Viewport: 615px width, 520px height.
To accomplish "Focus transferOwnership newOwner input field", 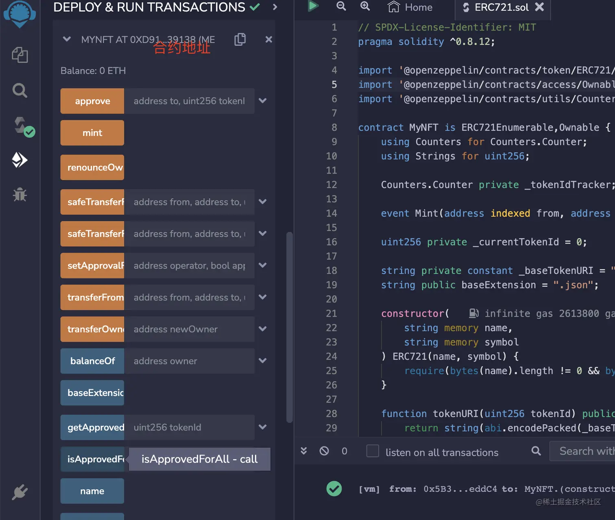I will point(189,329).
